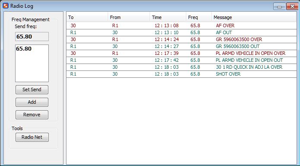The width and height of the screenshot is (300, 166).
Task: Open the Radio Net tool
Action: coord(32,137)
